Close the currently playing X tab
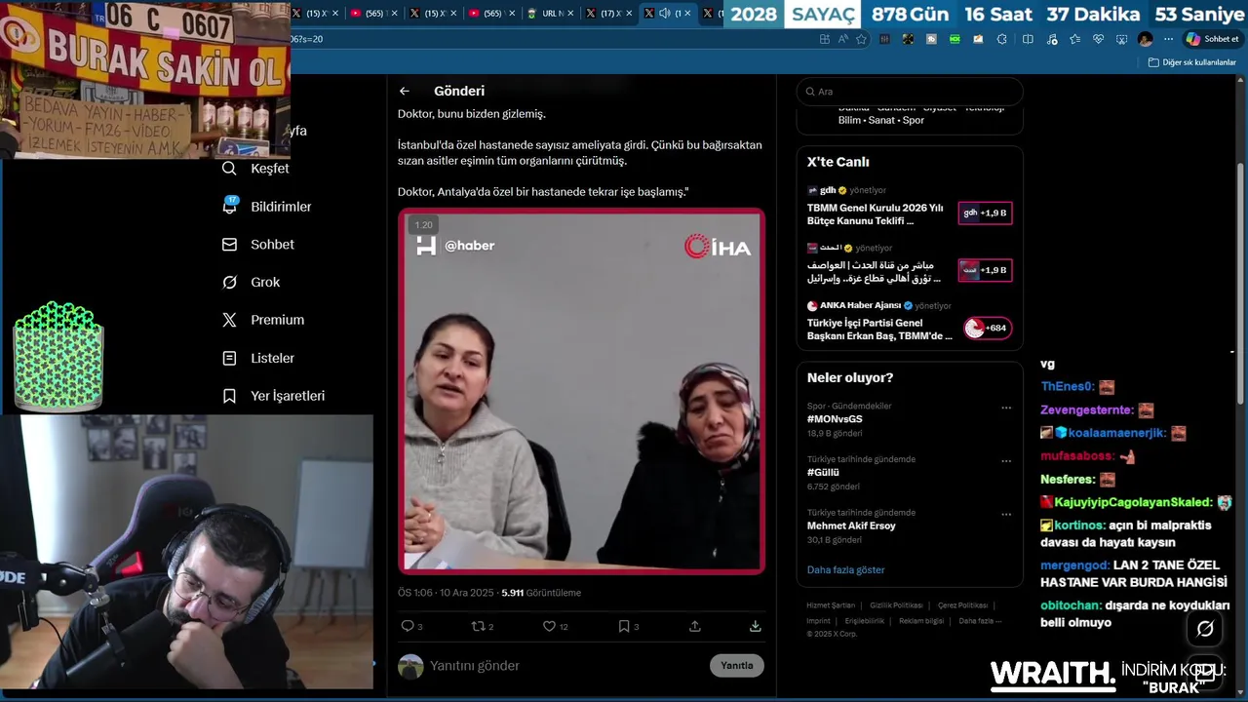Image resolution: width=1248 pixels, height=702 pixels. pyautogui.click(x=687, y=14)
